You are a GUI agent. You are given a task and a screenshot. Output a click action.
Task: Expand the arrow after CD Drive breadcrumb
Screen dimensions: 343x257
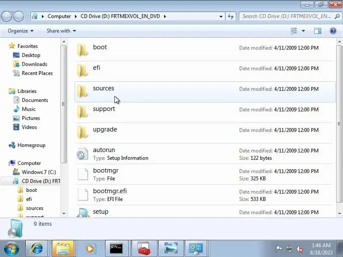[x=165, y=16]
